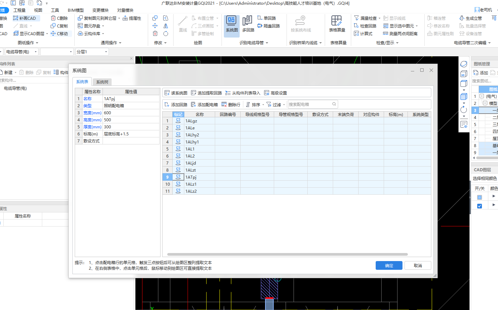Click 读系统图 in dialog toolbar
The height and width of the screenshot is (310, 498).
(176, 93)
